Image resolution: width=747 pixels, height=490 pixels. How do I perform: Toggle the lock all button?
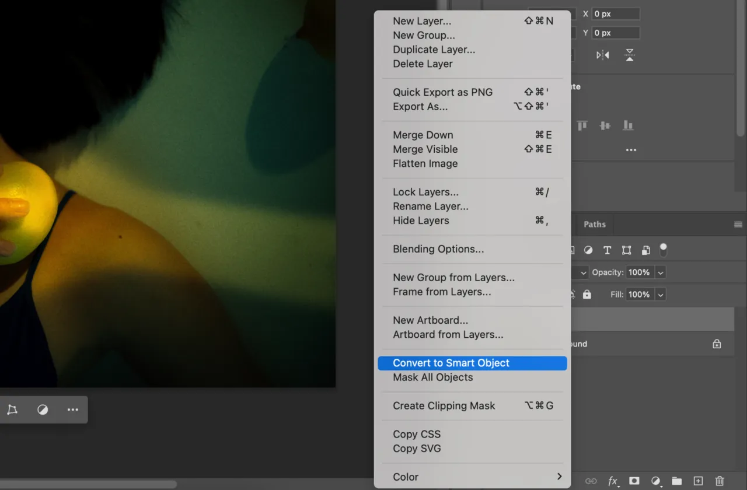587,295
